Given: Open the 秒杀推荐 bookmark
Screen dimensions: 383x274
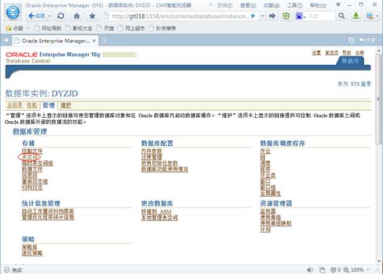Looking at the screenshot, I should click(163, 28).
